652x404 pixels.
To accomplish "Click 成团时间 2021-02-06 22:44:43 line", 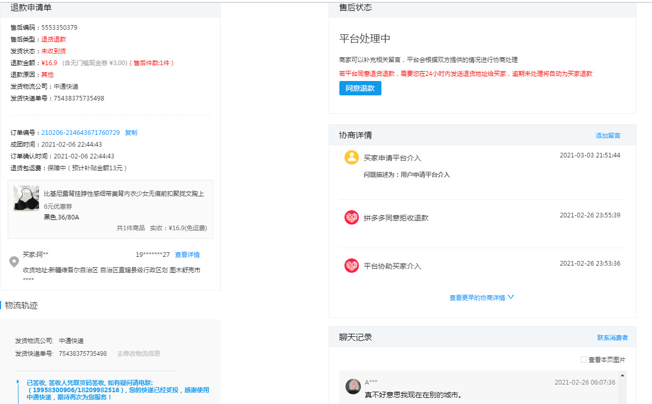I will click(56, 144).
